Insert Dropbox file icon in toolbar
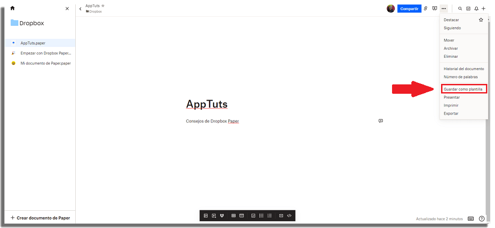Screen dimensions: 495x228 click(x=222, y=216)
